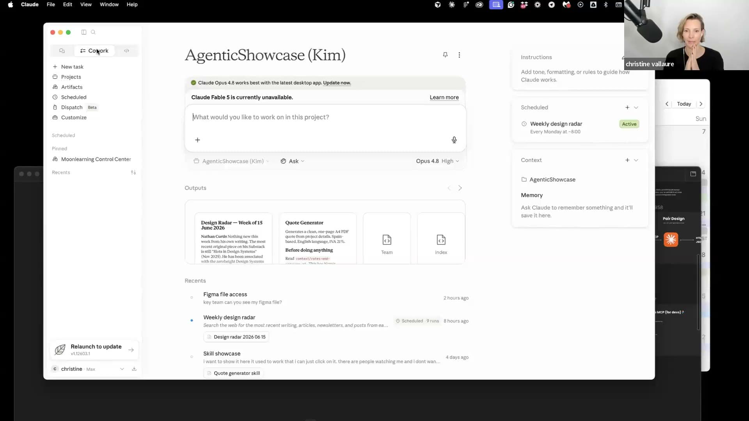
Task: Open the Edit menu
Action: pos(67,4)
